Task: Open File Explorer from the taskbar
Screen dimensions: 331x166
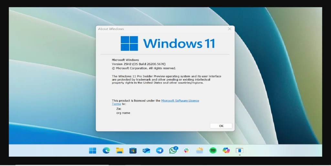Action: (x=120, y=151)
